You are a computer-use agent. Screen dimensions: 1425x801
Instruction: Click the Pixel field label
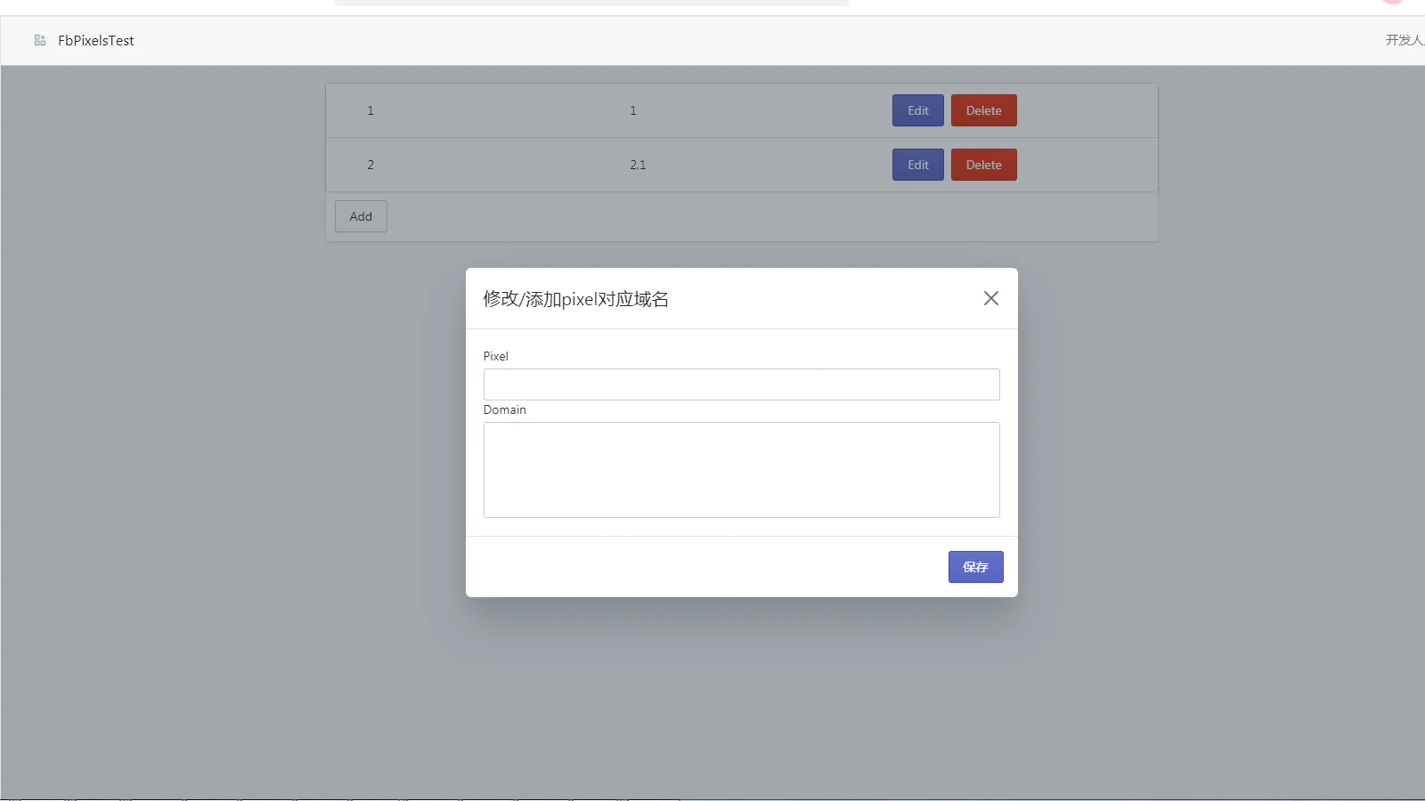click(x=496, y=356)
